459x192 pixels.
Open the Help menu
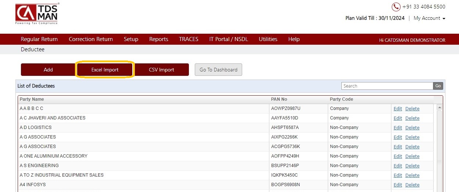294,39
